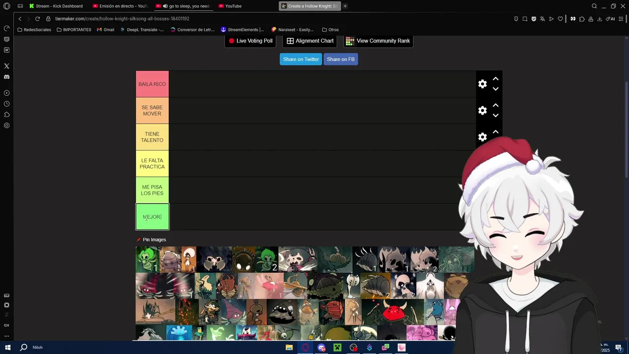Open GX Control in sidebar
629x354 pixels.
(x=6, y=325)
